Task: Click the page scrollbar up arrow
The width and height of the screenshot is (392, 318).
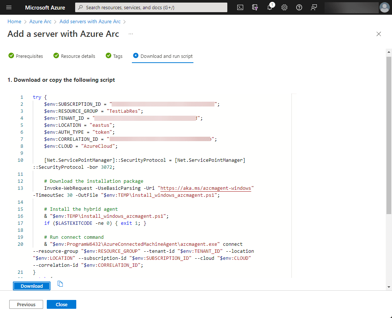Action: [x=389, y=52]
